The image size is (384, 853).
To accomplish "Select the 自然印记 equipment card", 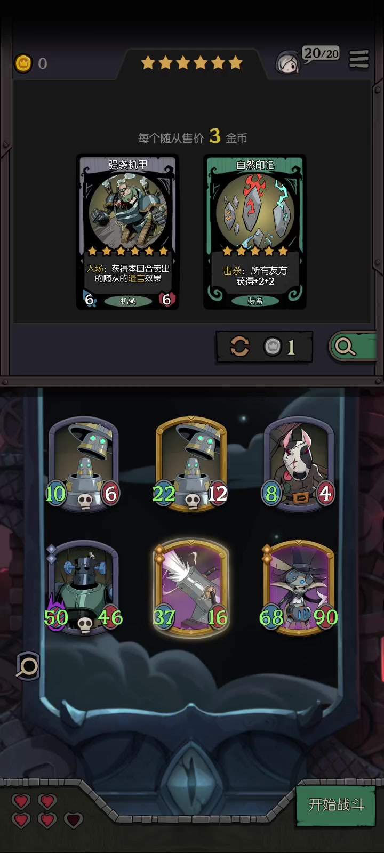I will tap(255, 232).
